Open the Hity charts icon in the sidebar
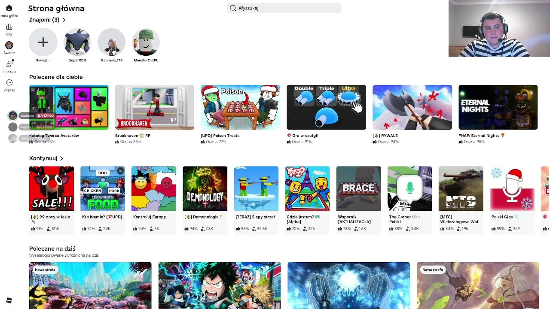Image resolution: width=550 pixels, height=309 pixels. click(9, 27)
